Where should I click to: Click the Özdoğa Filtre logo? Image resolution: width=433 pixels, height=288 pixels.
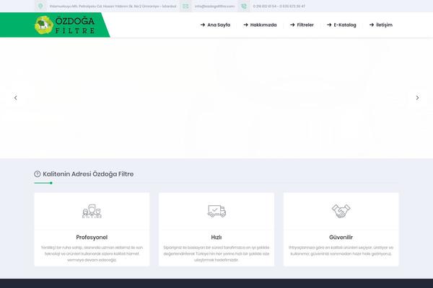[x=65, y=24]
